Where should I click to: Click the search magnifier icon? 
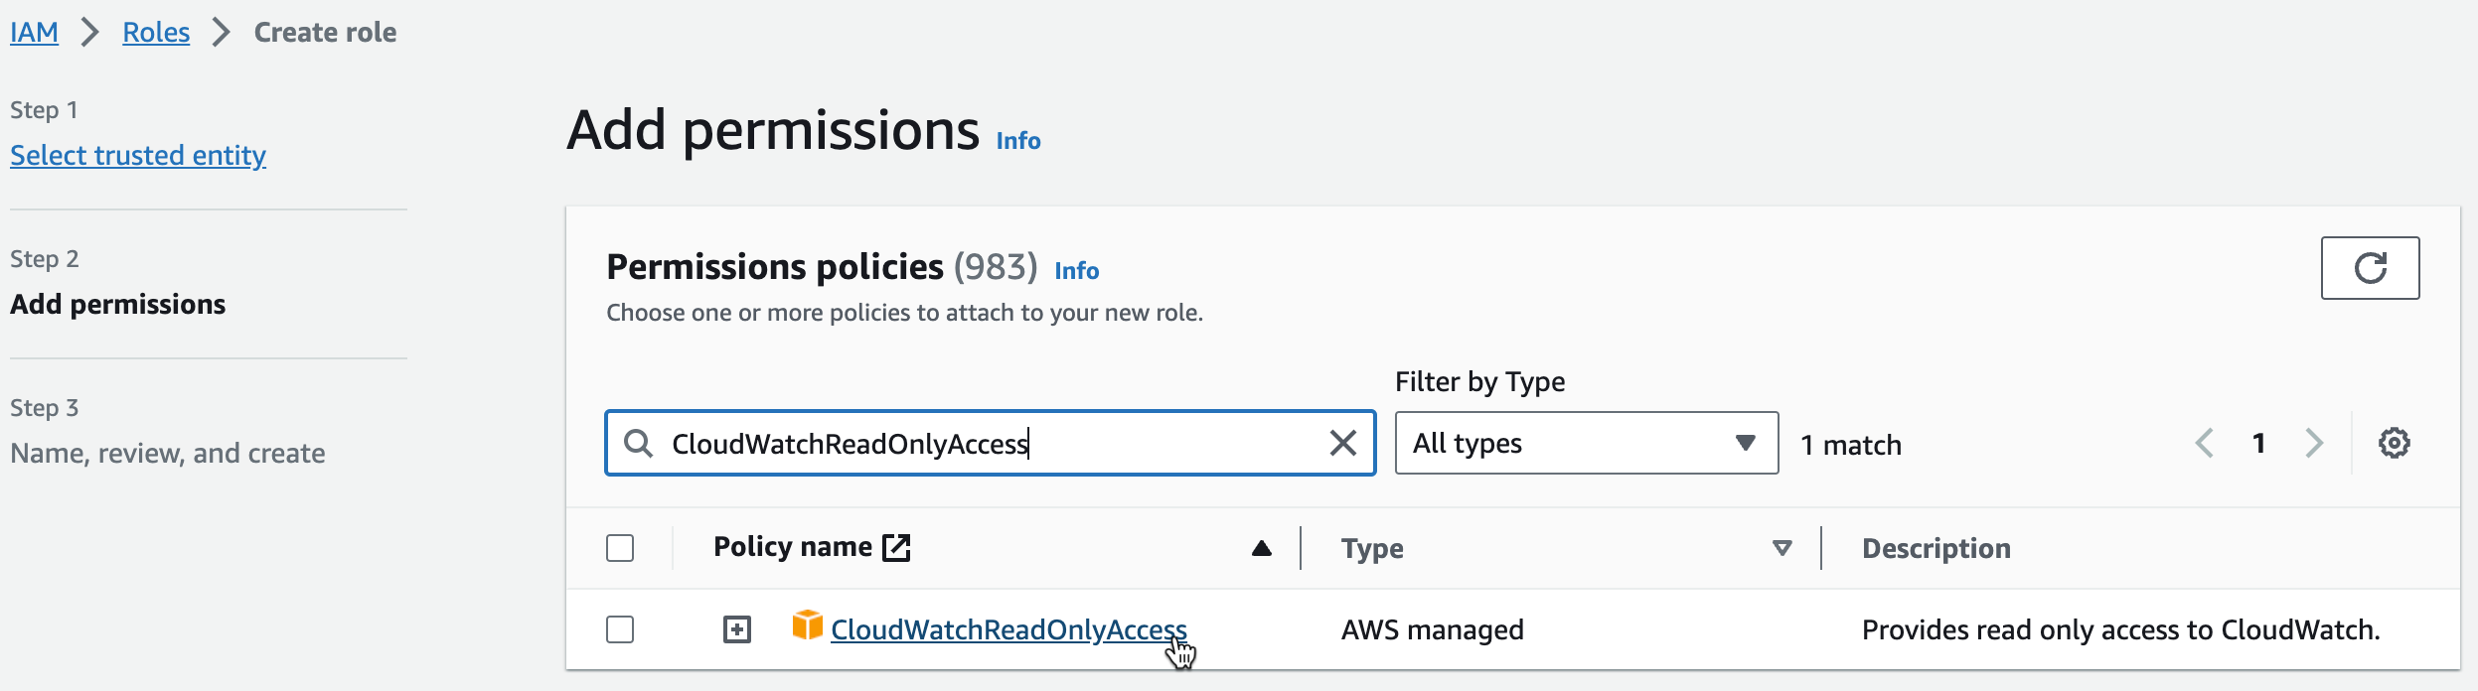[x=638, y=443]
